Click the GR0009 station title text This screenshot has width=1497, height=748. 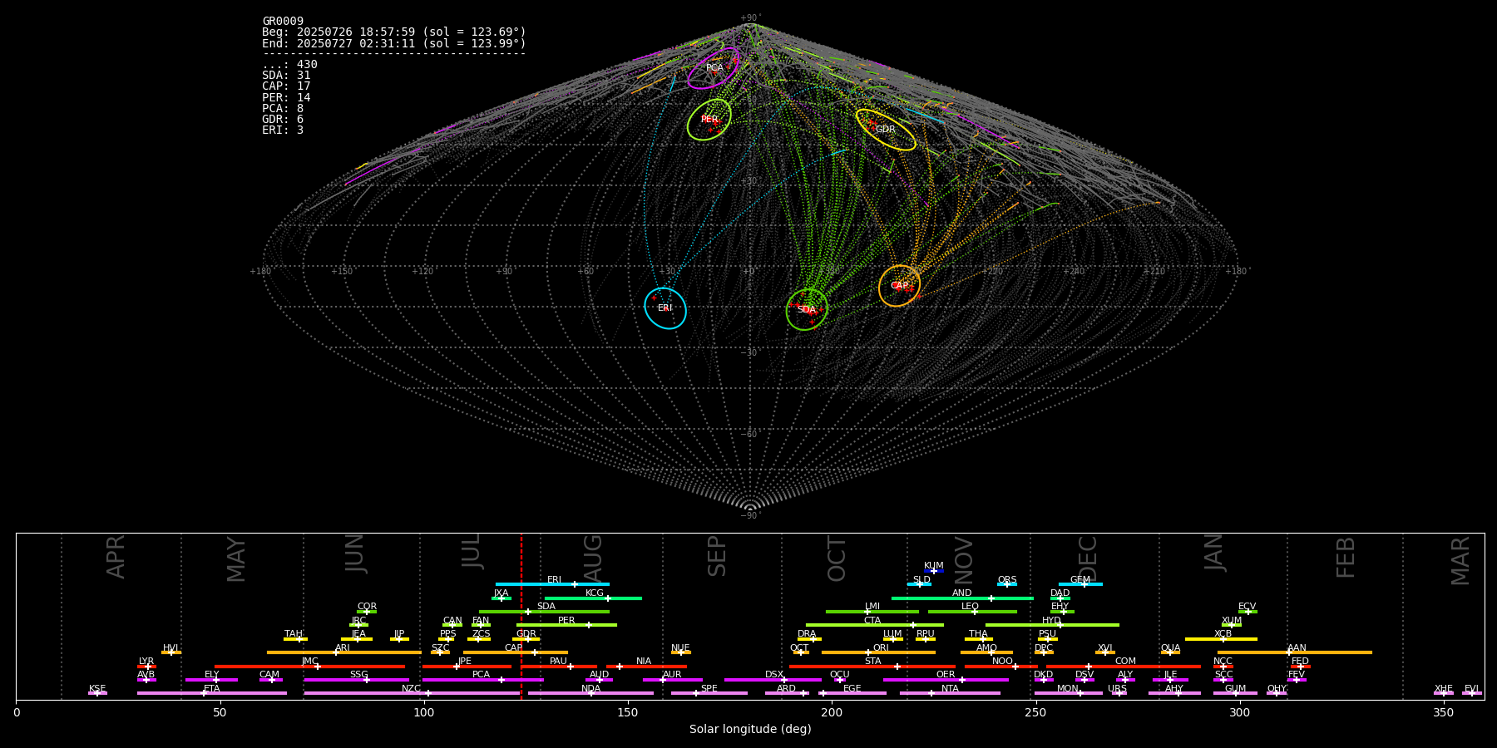(283, 22)
